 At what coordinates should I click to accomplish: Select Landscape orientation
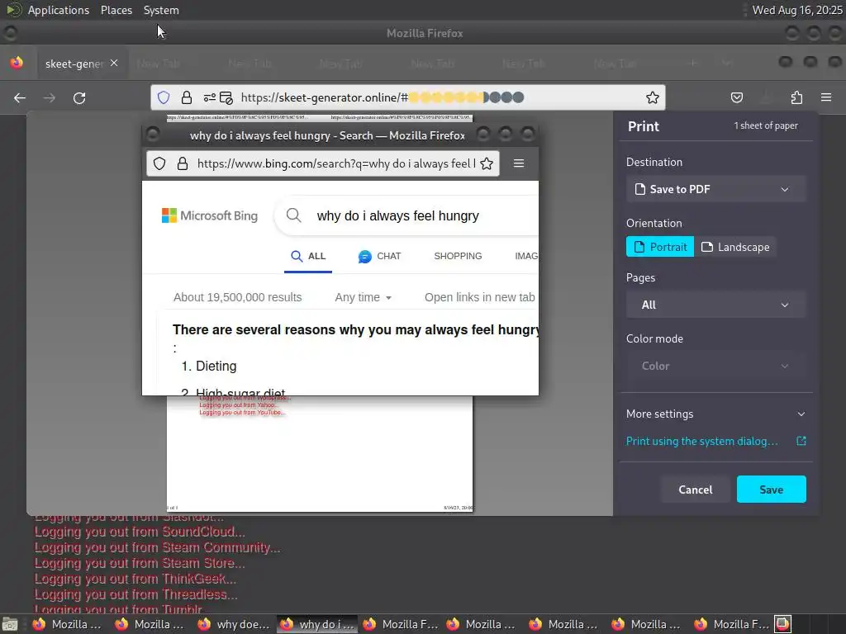click(x=735, y=247)
